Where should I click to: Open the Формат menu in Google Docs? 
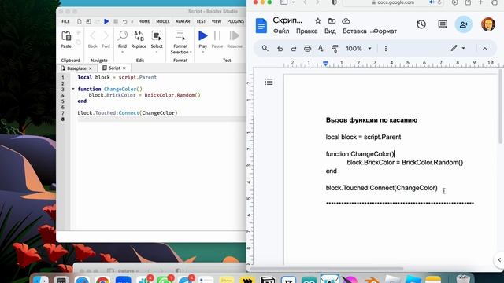(x=385, y=31)
